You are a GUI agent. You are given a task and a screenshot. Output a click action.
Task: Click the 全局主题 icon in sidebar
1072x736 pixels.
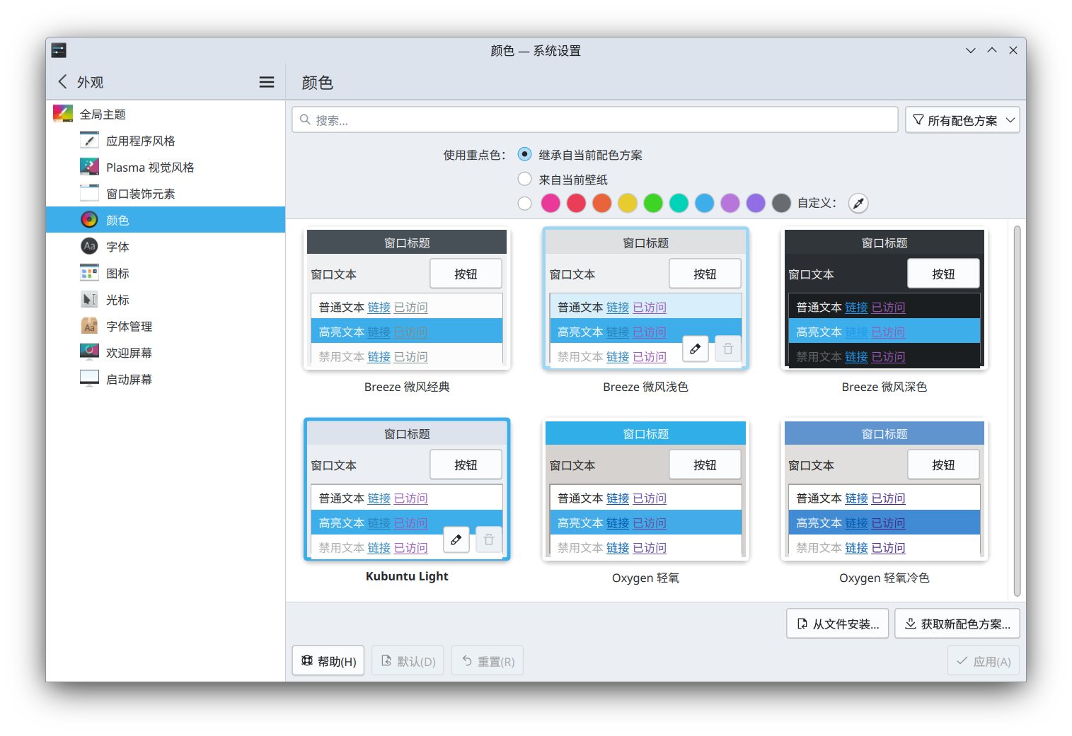(x=63, y=114)
